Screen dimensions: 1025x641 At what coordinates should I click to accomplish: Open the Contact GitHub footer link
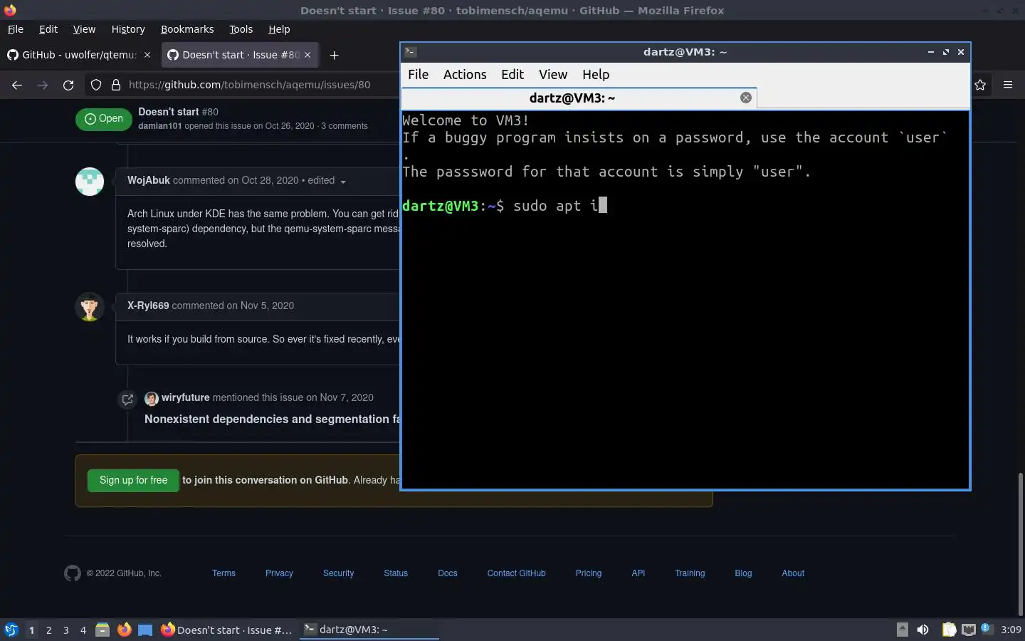pos(516,573)
